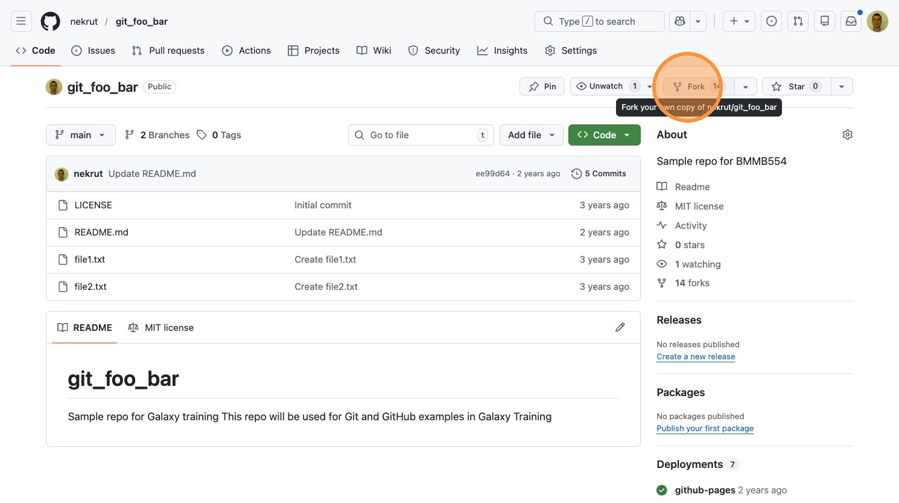
Task: Click the Create a new release link
Action: (x=696, y=357)
